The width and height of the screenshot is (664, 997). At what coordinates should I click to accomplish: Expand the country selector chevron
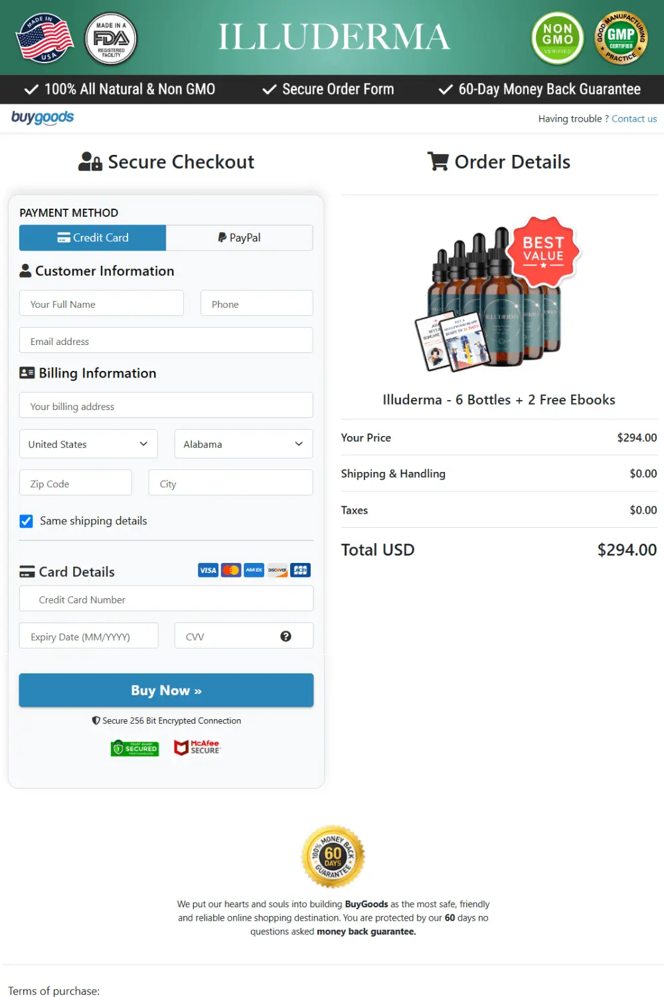[x=143, y=444]
